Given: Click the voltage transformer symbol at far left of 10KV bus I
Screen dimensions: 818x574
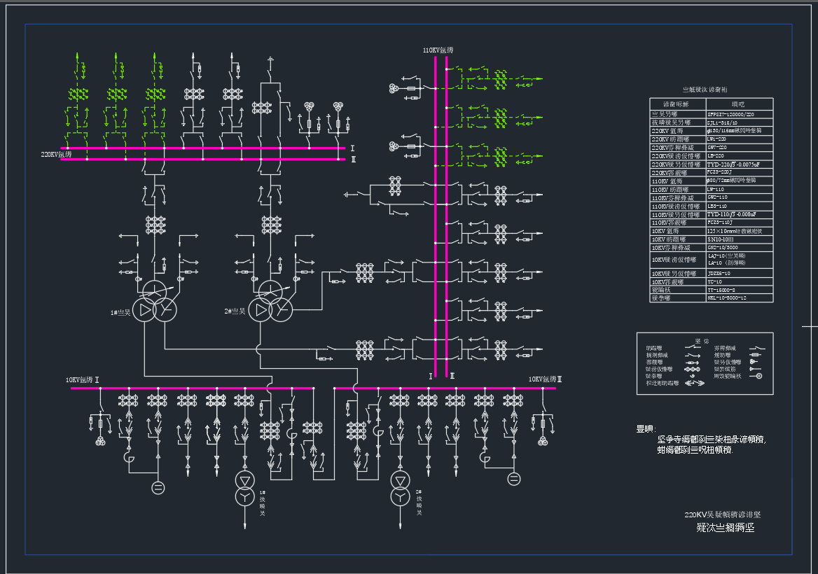Looking at the screenshot, I should click(99, 441).
